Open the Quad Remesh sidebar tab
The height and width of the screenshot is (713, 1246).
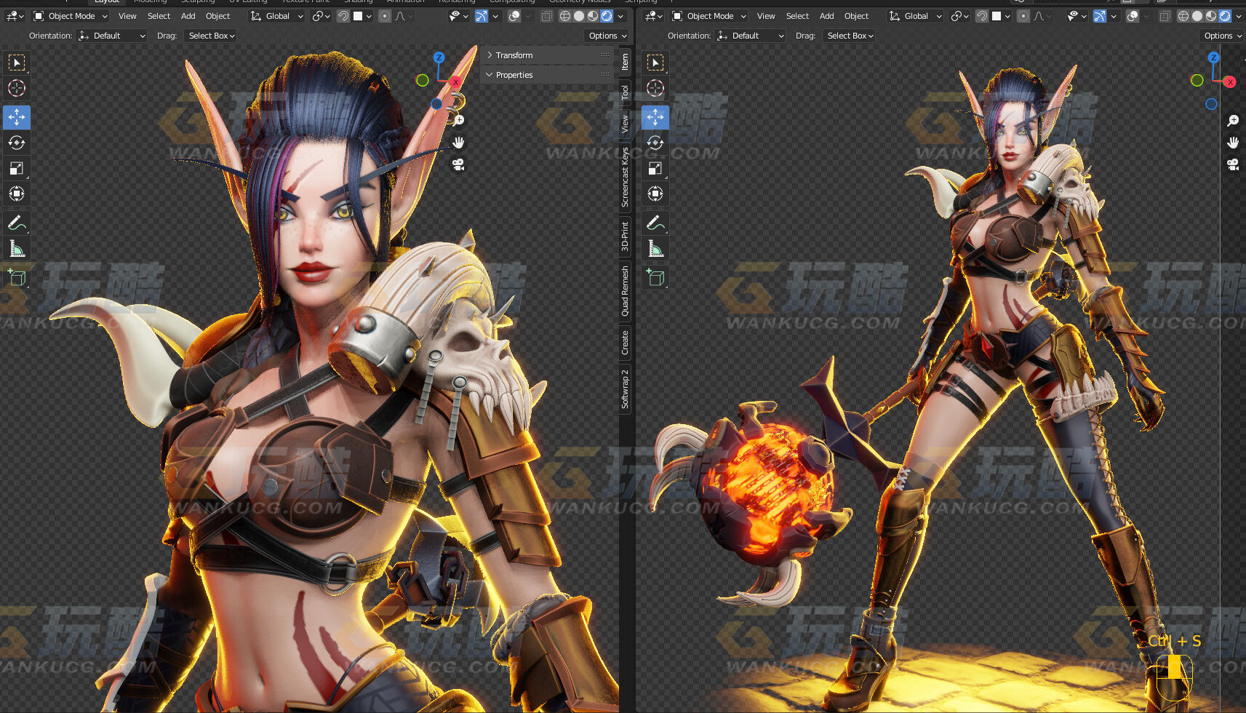click(x=625, y=291)
